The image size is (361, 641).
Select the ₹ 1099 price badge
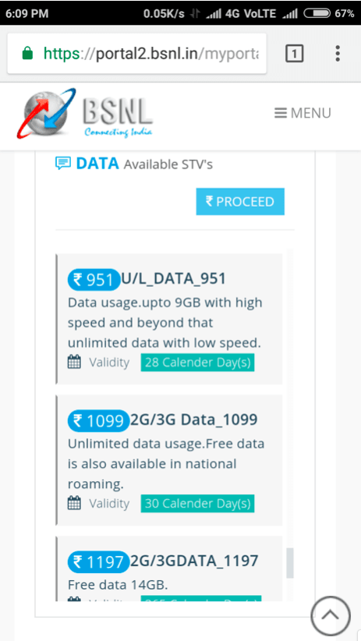pyautogui.click(x=98, y=420)
